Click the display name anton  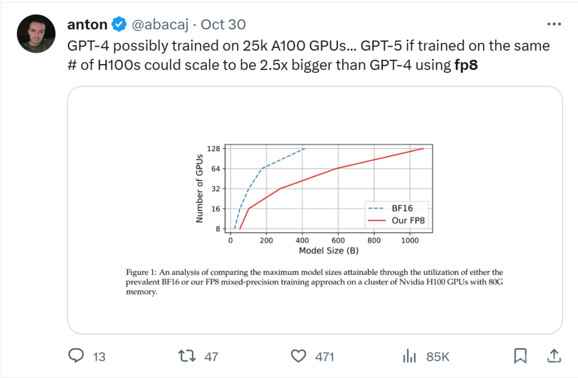(87, 25)
